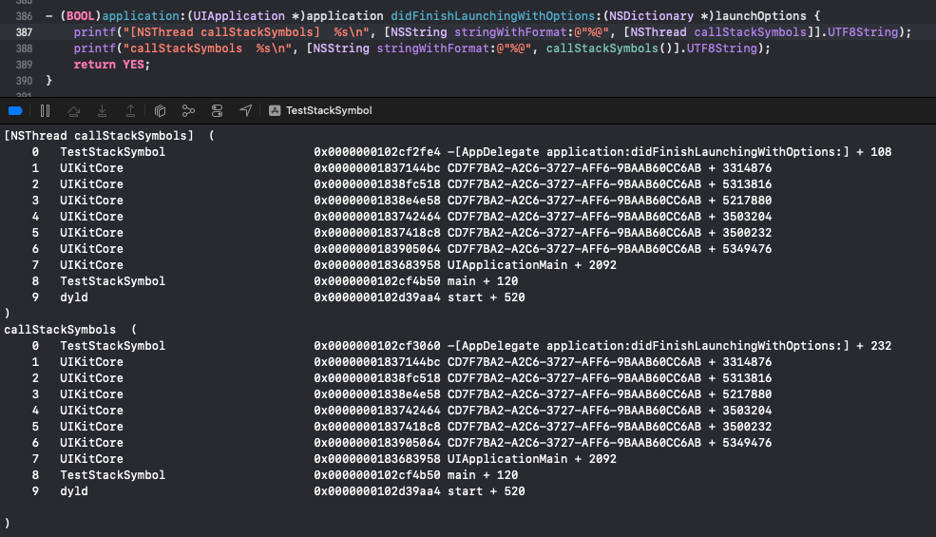Image resolution: width=936 pixels, height=537 pixels.
Task: Click '+ 108' offset in first stack frame
Action: point(874,152)
